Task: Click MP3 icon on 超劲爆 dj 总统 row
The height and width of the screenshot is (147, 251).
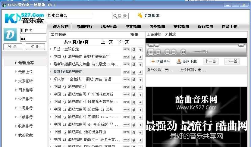Action: [x=126, y=109]
